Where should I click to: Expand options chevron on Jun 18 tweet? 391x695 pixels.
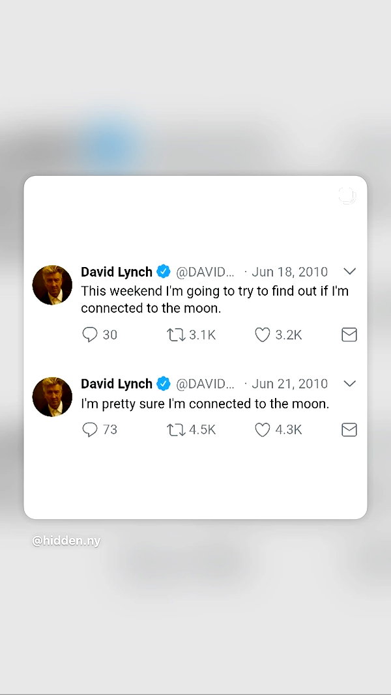pyautogui.click(x=350, y=271)
